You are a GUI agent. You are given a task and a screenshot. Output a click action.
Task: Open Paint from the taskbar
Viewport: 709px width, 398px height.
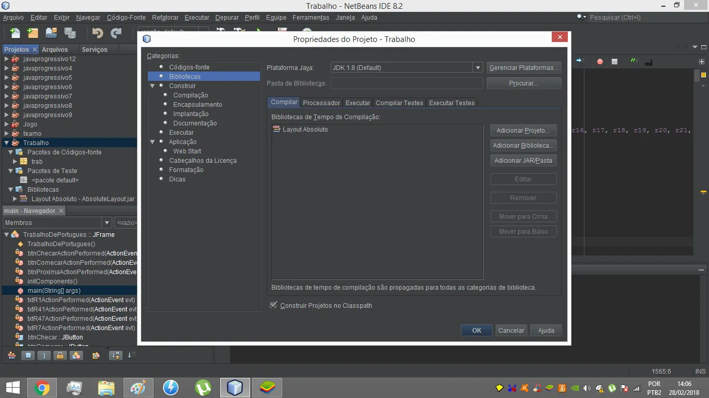(139, 388)
